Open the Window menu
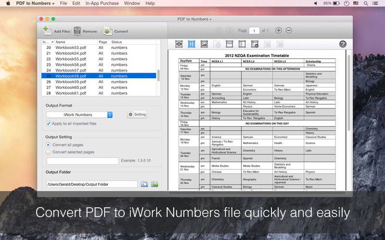 pyautogui.click(x=132, y=3)
